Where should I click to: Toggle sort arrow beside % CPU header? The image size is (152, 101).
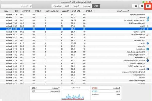click(83, 11)
